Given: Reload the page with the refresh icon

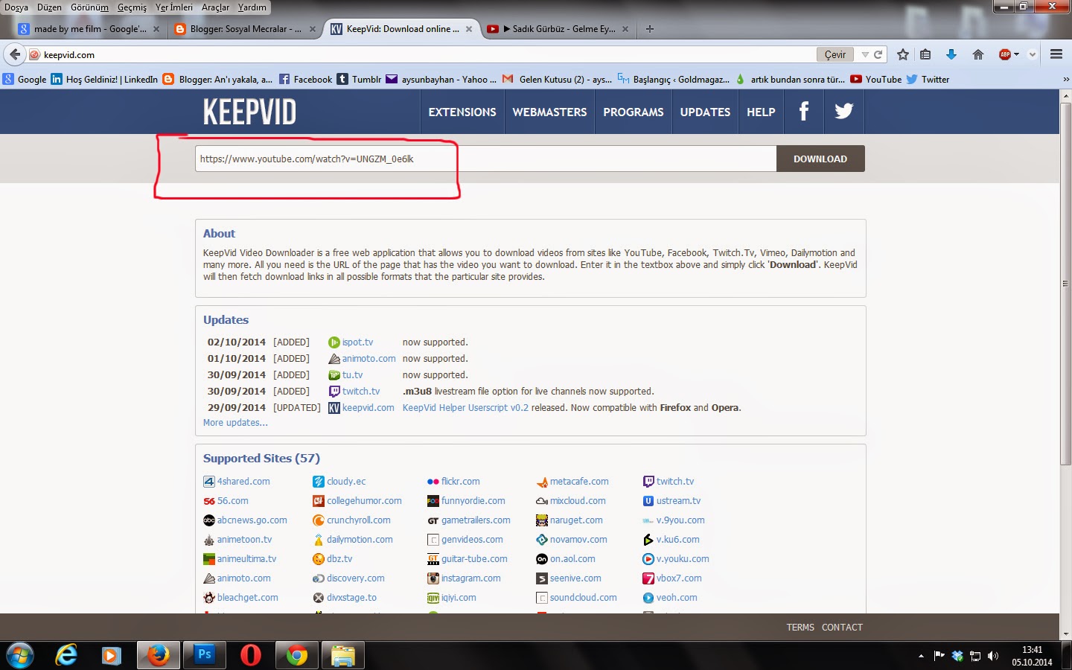Looking at the screenshot, I should click(x=878, y=54).
